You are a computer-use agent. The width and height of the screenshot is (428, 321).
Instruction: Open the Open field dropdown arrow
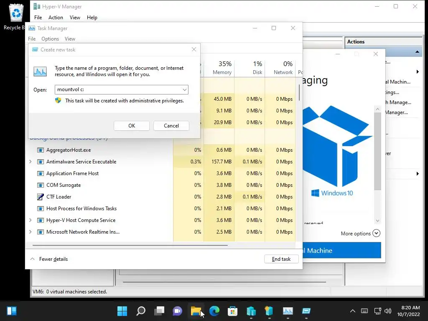[184, 89]
